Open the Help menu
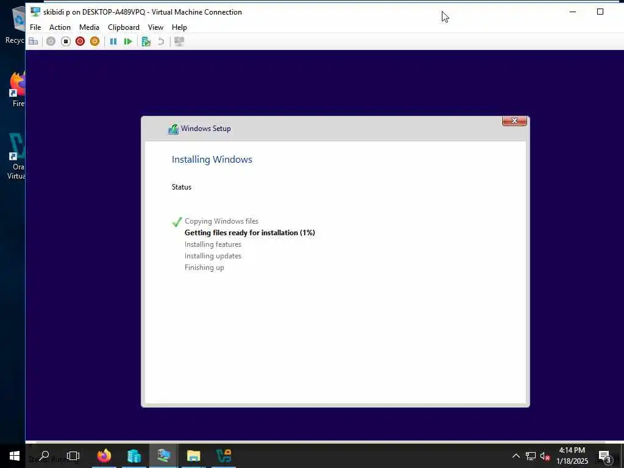The width and height of the screenshot is (624, 468). (x=179, y=27)
